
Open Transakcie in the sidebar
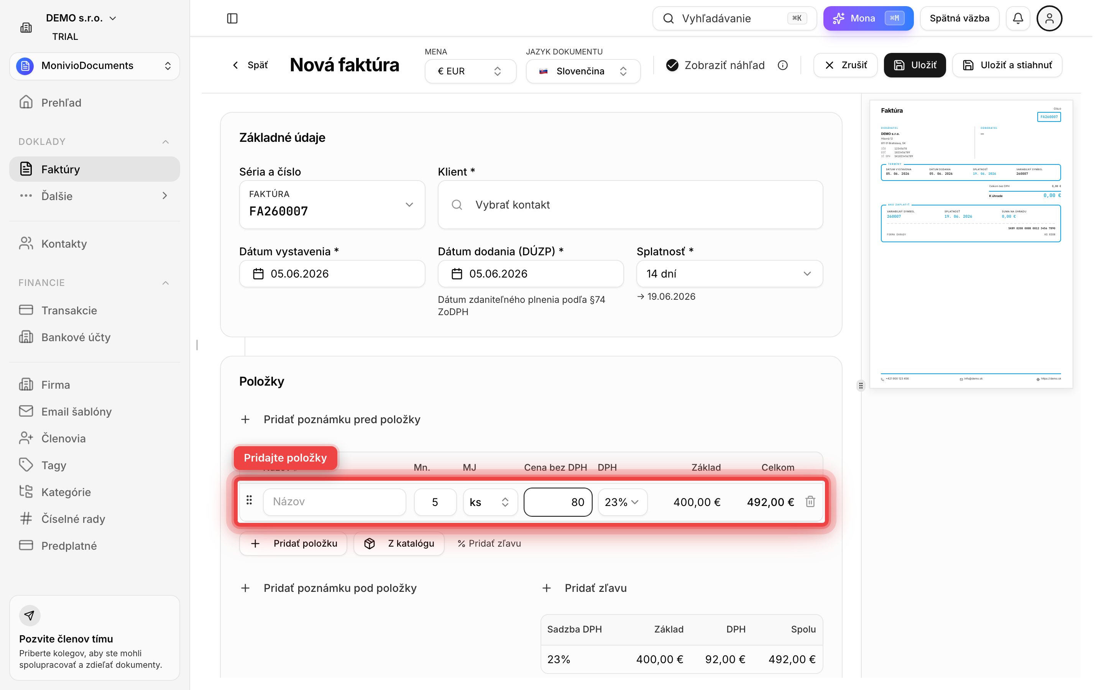[94, 310]
